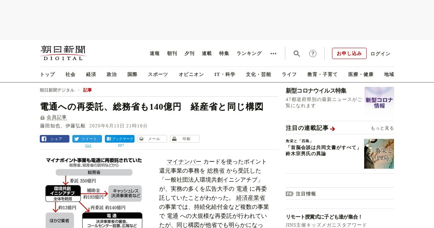Share the article on Facebook (シェア)
The height and width of the screenshot is (228, 434).
click(55, 139)
